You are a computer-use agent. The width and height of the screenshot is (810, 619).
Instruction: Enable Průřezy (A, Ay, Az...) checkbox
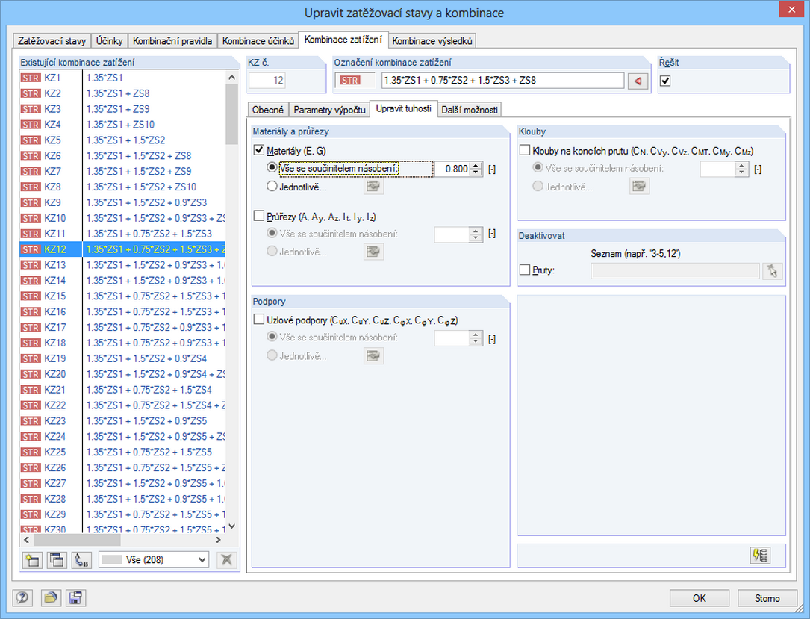(x=259, y=216)
